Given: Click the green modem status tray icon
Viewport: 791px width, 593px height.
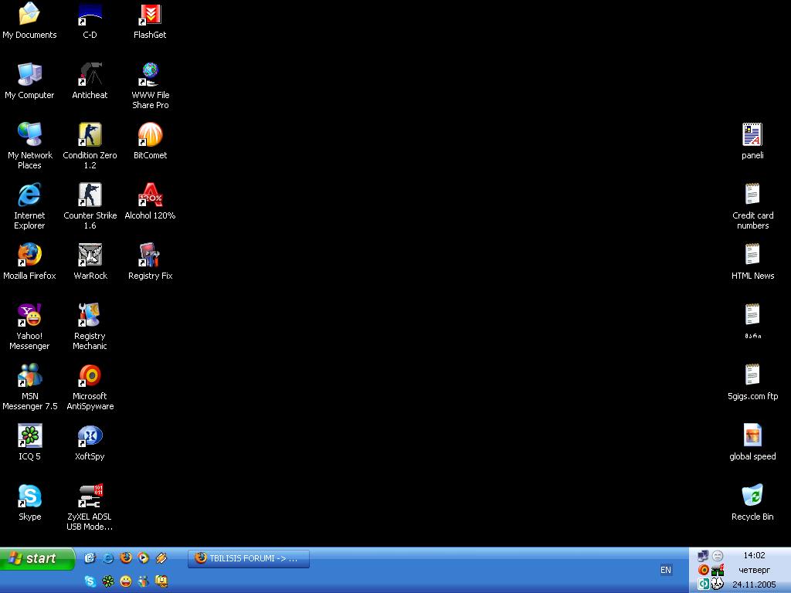Looking at the screenshot, I should coord(718,570).
